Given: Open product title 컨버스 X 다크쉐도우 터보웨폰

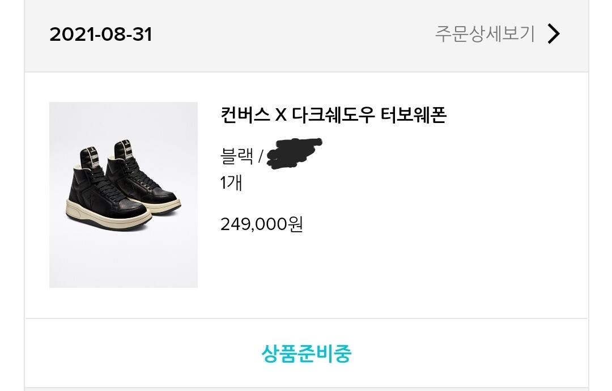Looking at the screenshot, I should [333, 115].
